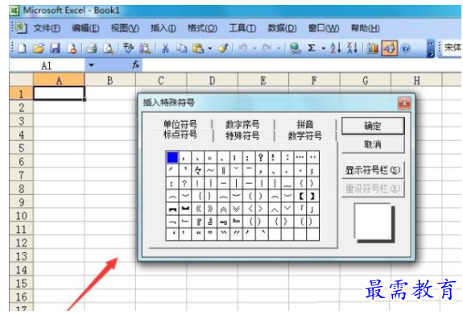This screenshot has width=463, height=315.
Task: Click the Excel workbook icon left of 文件 menu
Action: coord(21,28)
